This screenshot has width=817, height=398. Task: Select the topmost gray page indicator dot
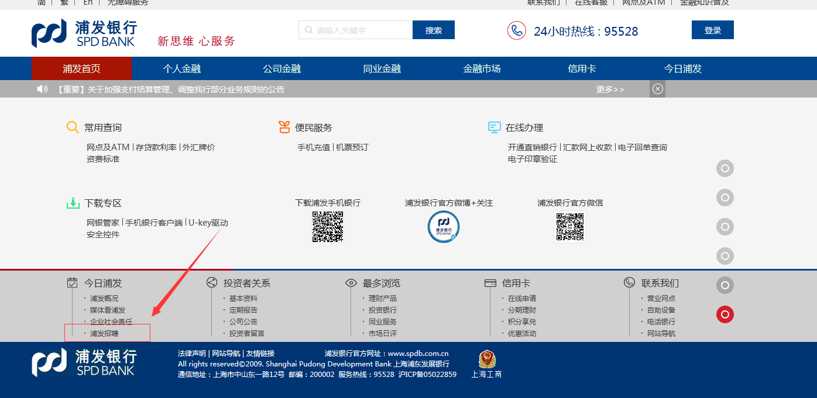[x=725, y=168]
